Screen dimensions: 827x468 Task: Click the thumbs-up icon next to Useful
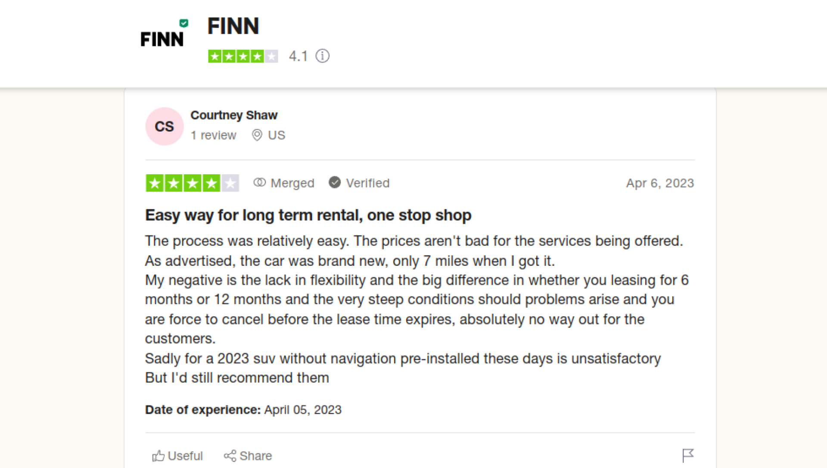[159, 456]
